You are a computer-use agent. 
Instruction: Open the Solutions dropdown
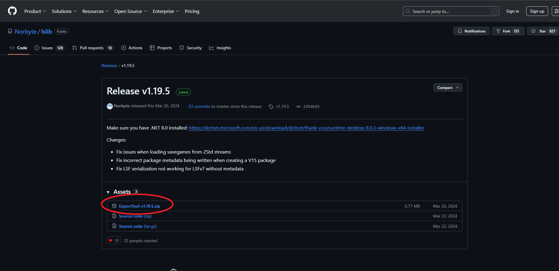point(64,11)
